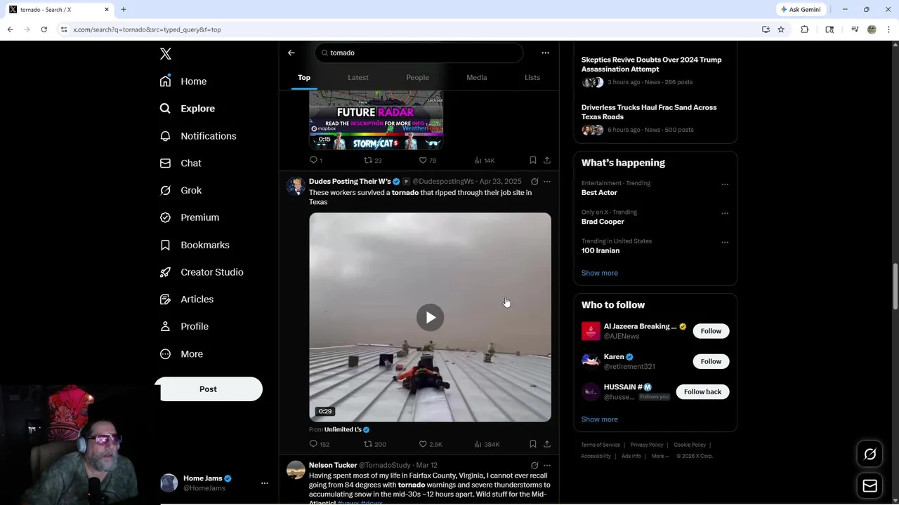Switch to the Media tab

[x=477, y=77]
